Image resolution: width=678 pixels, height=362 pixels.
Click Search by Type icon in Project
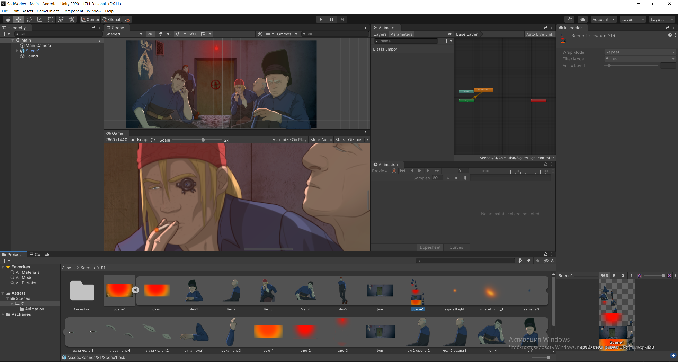point(520,261)
